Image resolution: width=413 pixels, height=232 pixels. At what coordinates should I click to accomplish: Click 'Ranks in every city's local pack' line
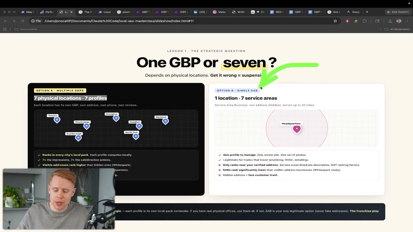pos(87,155)
